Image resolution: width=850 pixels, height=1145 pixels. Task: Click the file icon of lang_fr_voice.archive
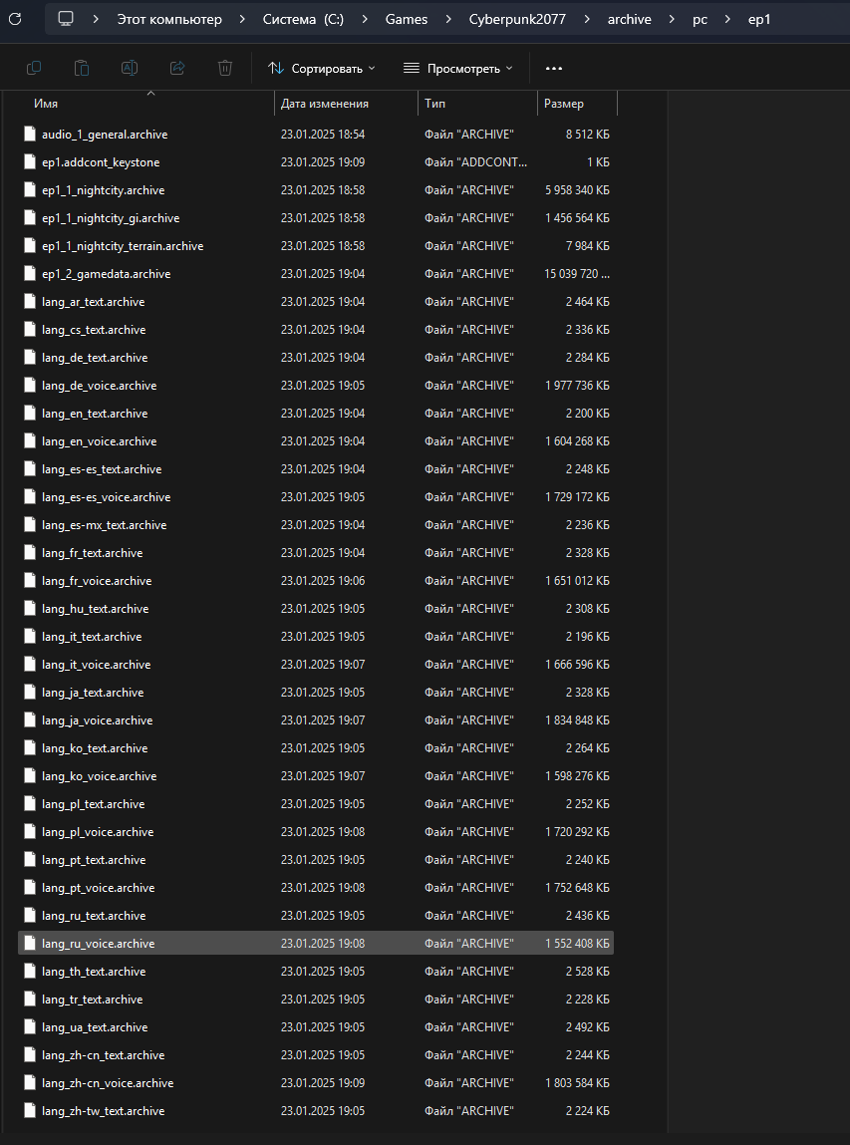tap(29, 581)
